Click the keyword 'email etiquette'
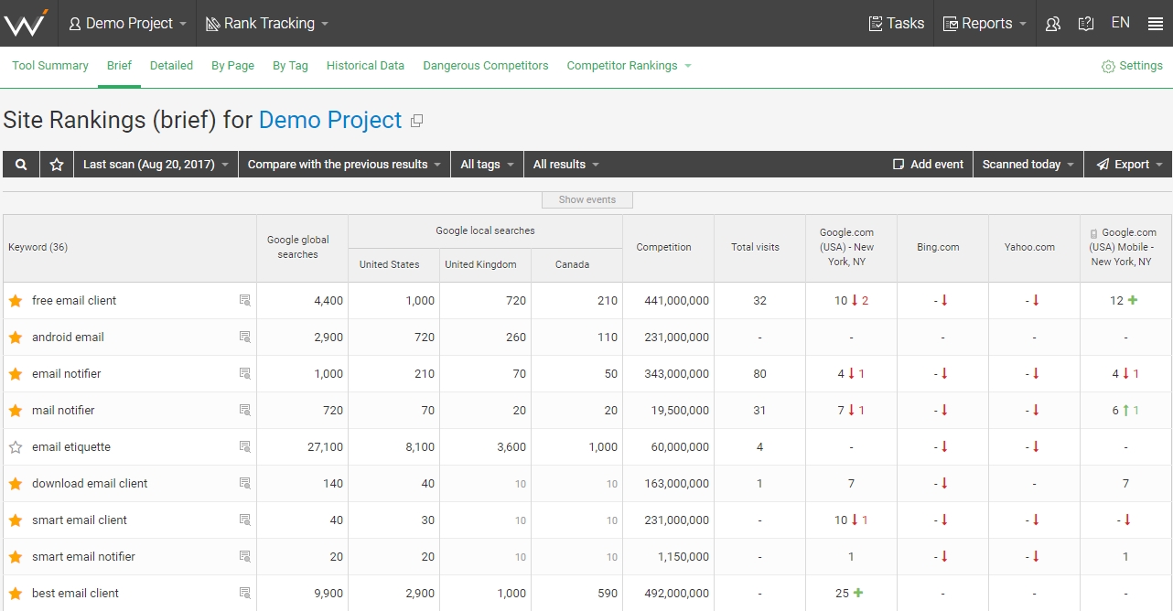Image resolution: width=1173 pixels, height=611 pixels. [71, 447]
